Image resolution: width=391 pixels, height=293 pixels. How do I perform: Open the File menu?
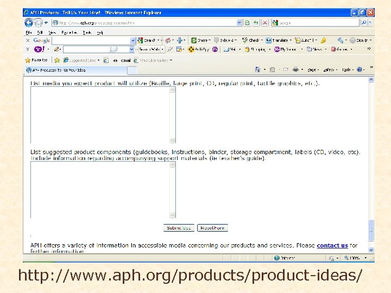pyautogui.click(x=28, y=33)
